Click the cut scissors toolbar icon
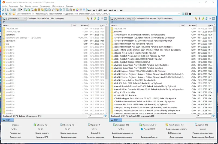Image resolution: width=218 pixels, height=144 pixels. (x=8, y=10)
